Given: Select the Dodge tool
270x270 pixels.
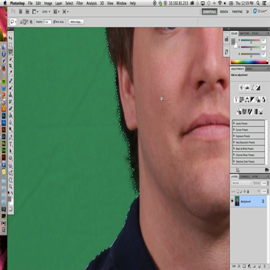Looking at the screenshot, I should (10, 129).
